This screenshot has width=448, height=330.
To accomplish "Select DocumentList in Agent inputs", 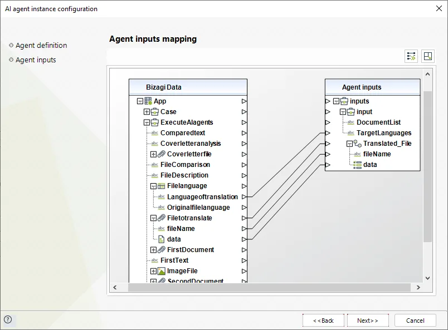I will point(378,122).
